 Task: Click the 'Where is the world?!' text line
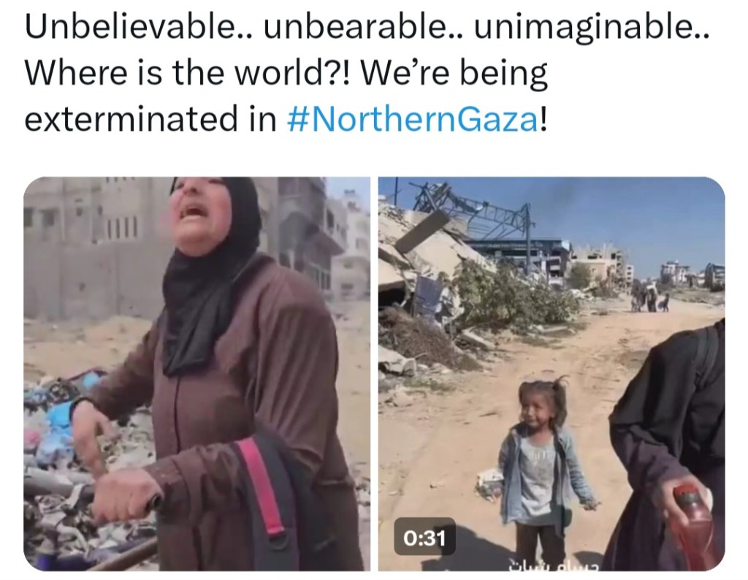(187, 73)
